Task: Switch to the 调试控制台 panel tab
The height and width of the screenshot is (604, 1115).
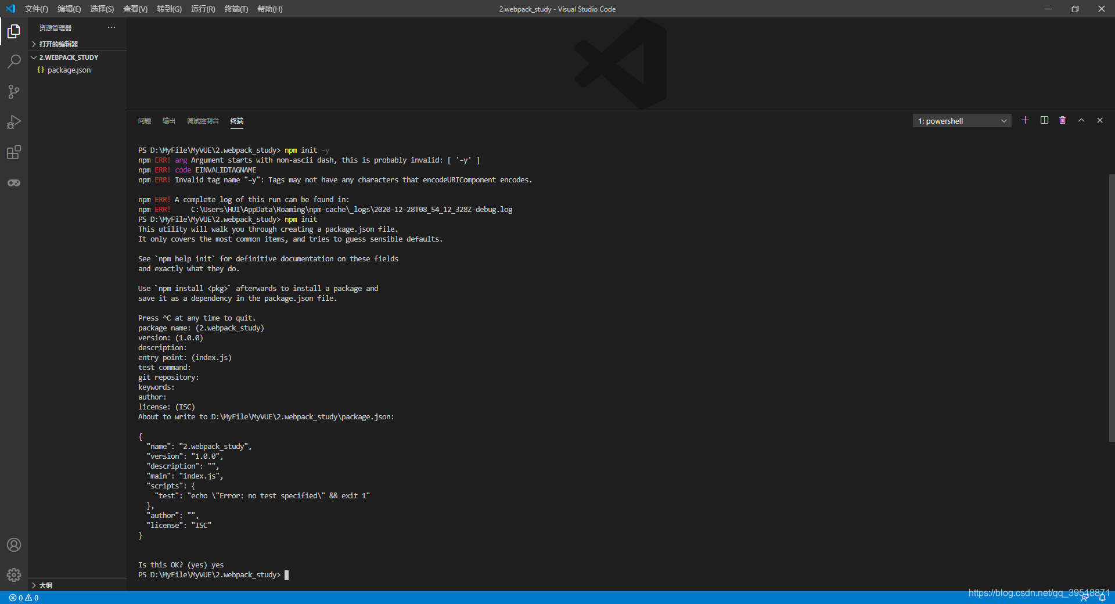Action: 203,121
